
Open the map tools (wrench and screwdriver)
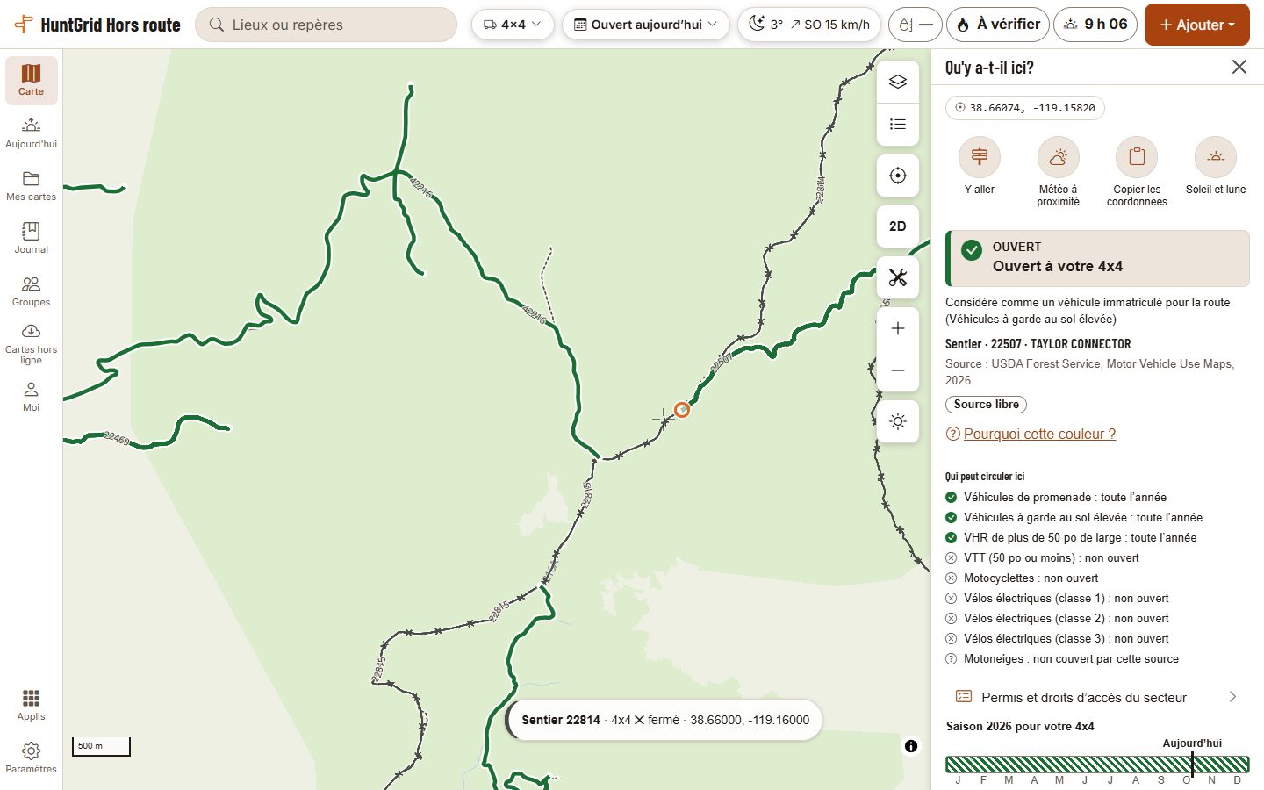(x=897, y=278)
